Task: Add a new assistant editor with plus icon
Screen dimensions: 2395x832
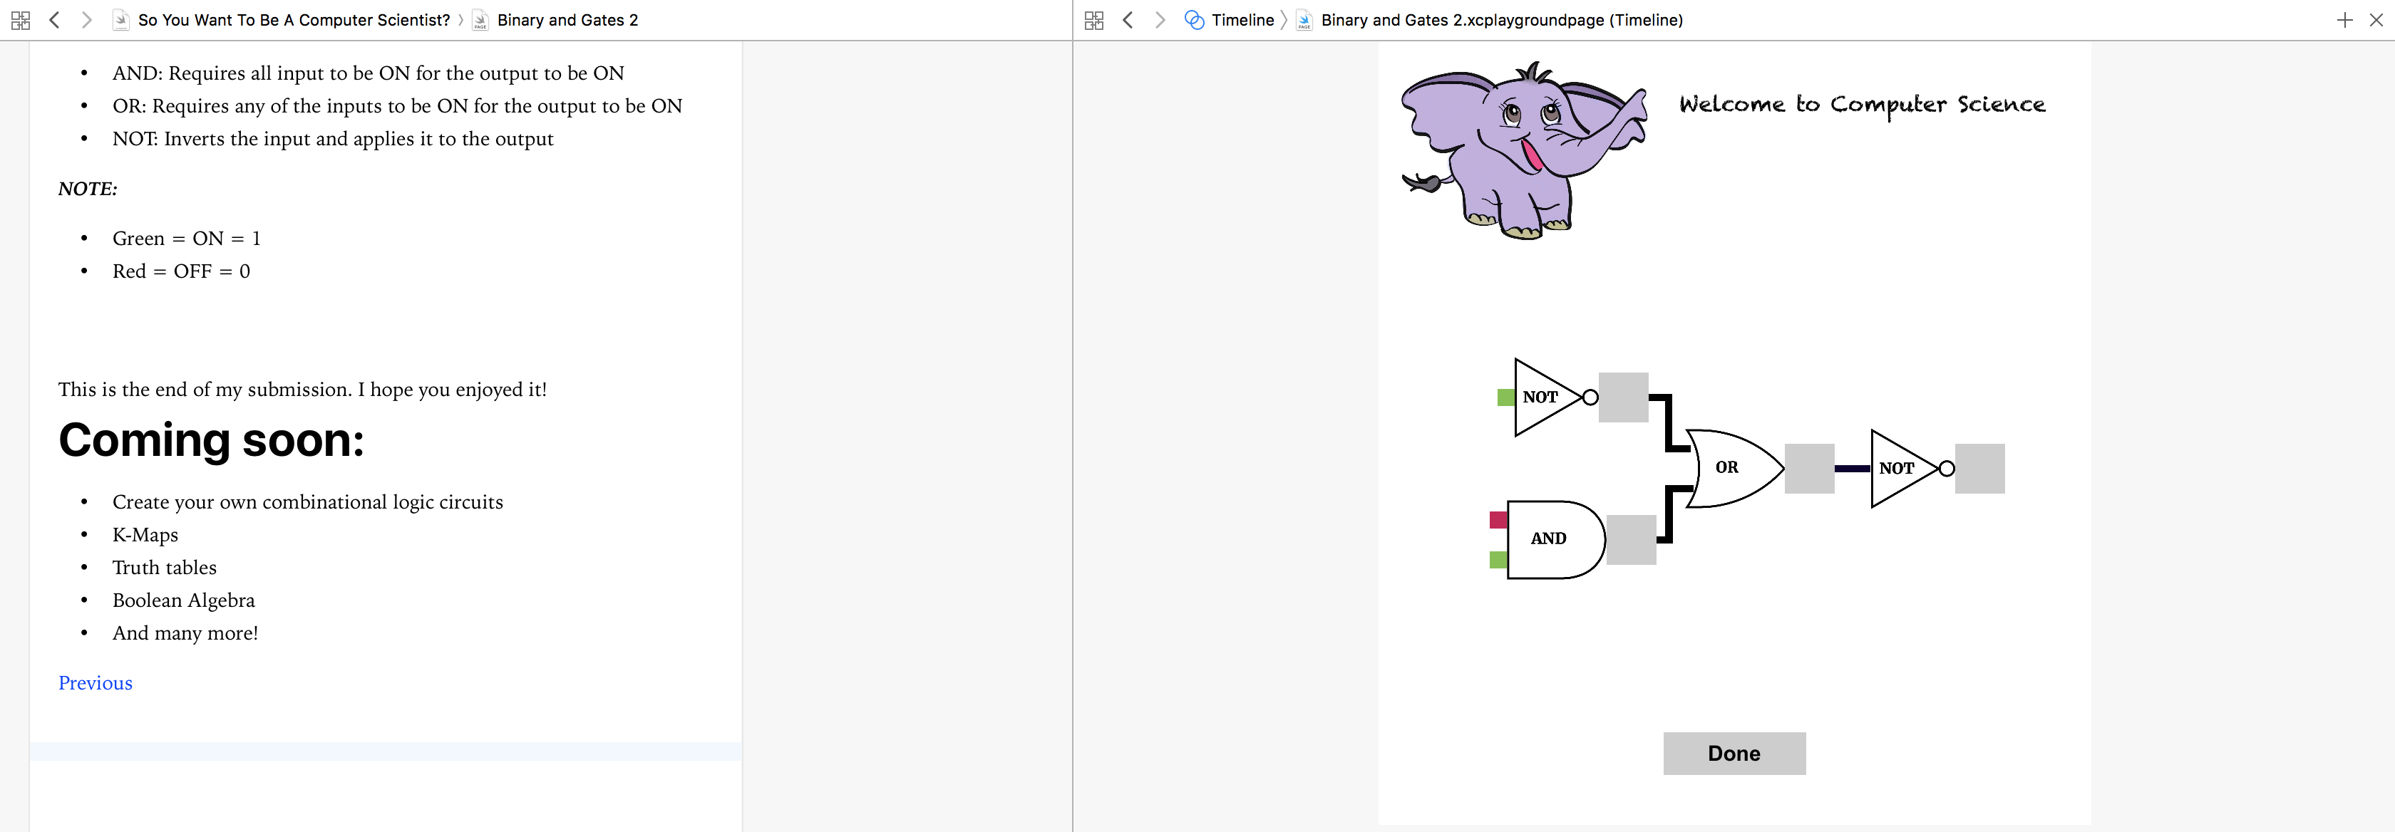Action: pyautogui.click(x=2345, y=19)
